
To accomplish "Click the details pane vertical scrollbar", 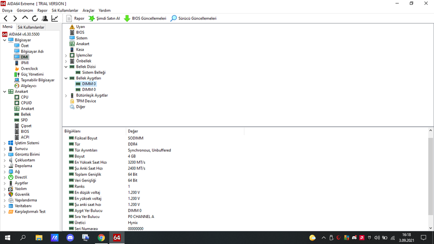I will (x=431, y=176).
